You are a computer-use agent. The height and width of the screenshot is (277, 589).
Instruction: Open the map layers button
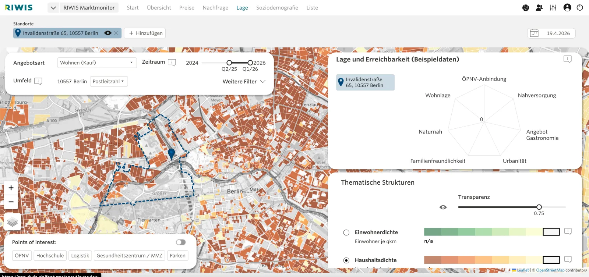tap(13, 222)
